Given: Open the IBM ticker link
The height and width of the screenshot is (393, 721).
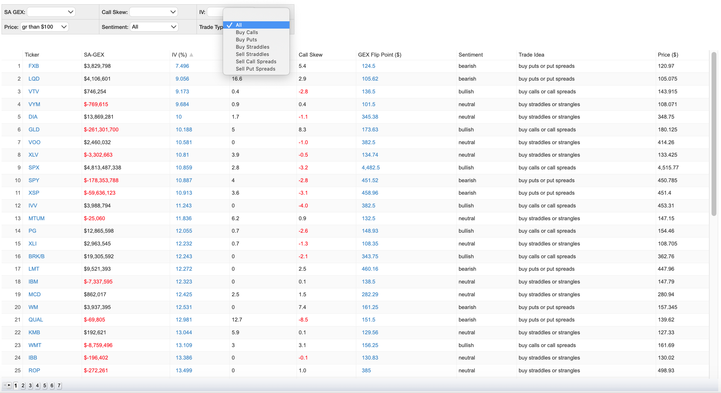Looking at the screenshot, I should (33, 282).
